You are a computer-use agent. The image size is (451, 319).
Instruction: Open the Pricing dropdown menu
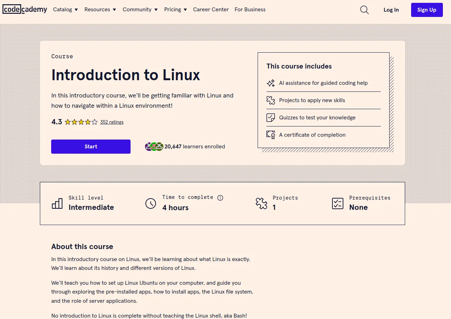(175, 10)
